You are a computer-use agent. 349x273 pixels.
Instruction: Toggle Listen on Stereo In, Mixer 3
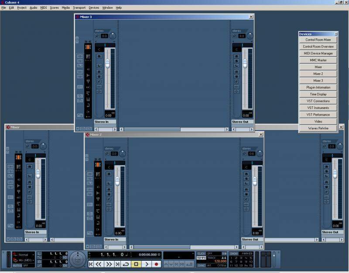99,66
